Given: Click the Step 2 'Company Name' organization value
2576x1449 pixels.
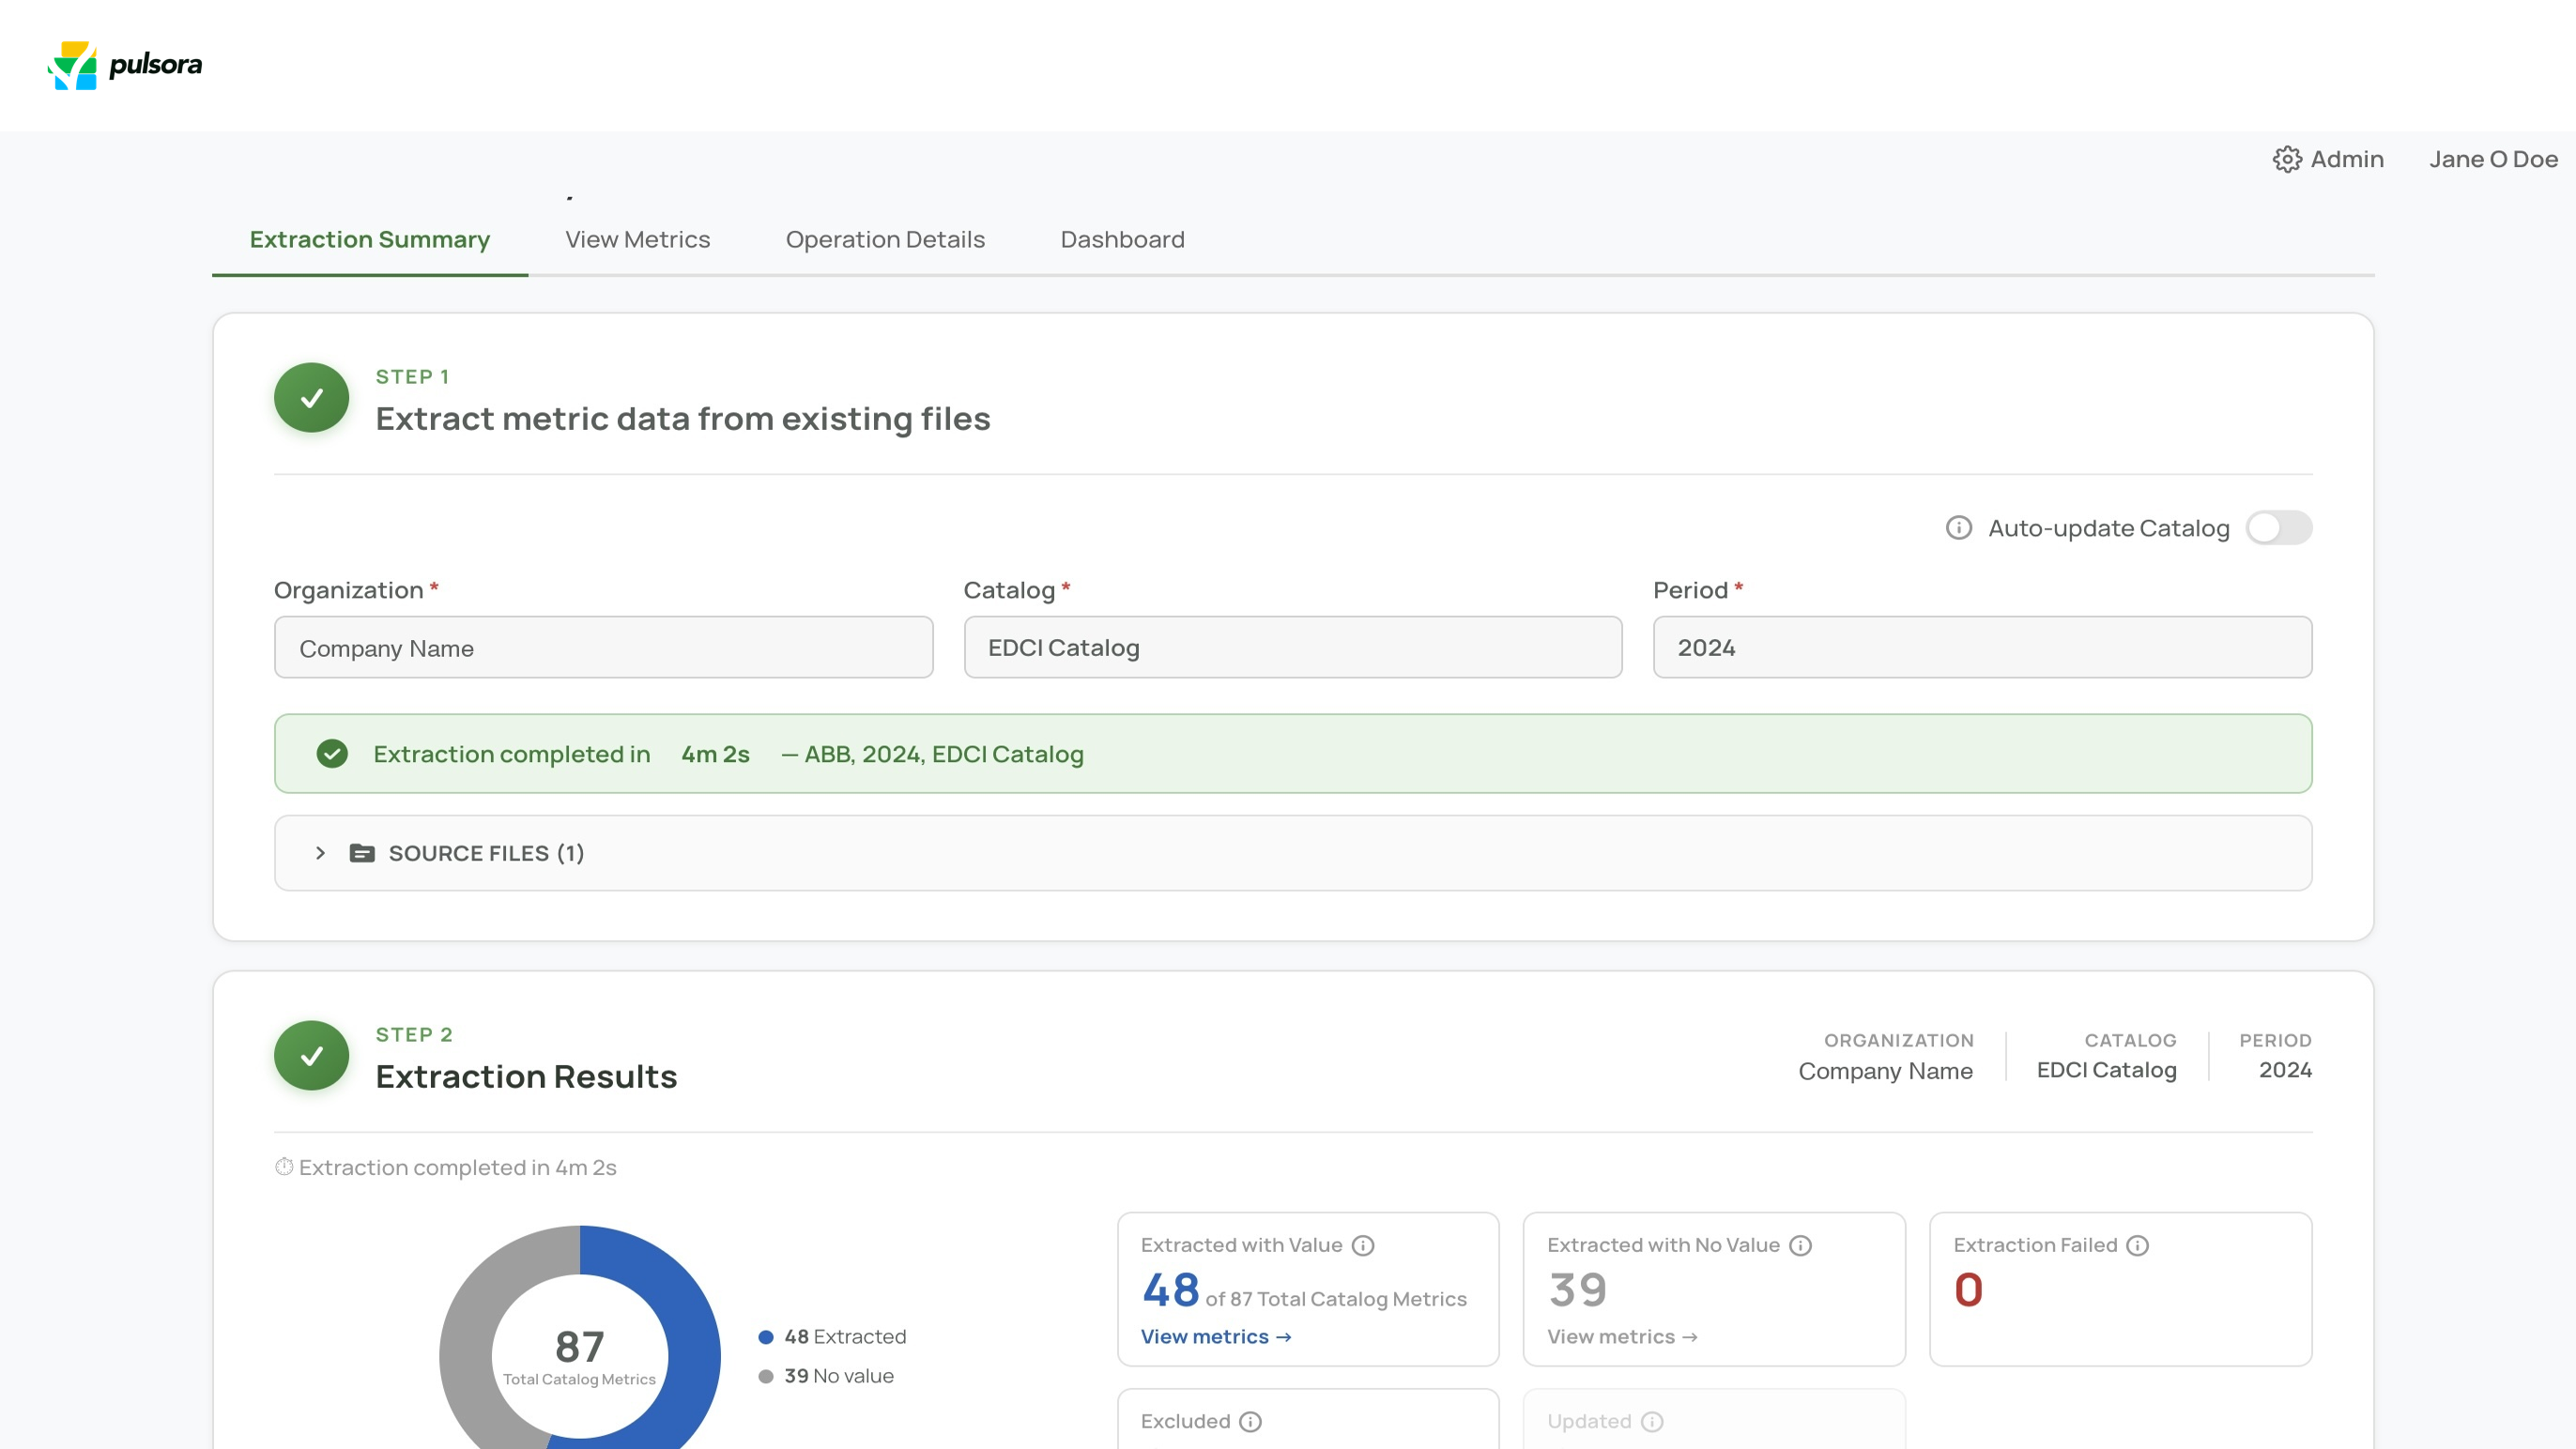Looking at the screenshot, I should point(1885,1071).
